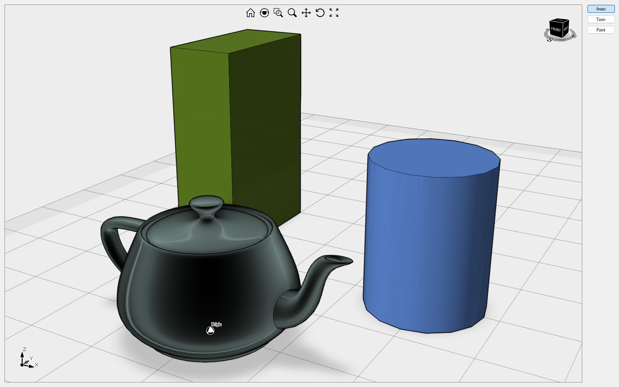The image size is (619, 387).
Task: Activate the Zoom Window tool
Action: point(278,13)
